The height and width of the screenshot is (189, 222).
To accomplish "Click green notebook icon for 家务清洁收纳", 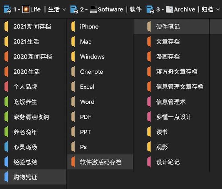I will pyautogui.click(x=6, y=117).
